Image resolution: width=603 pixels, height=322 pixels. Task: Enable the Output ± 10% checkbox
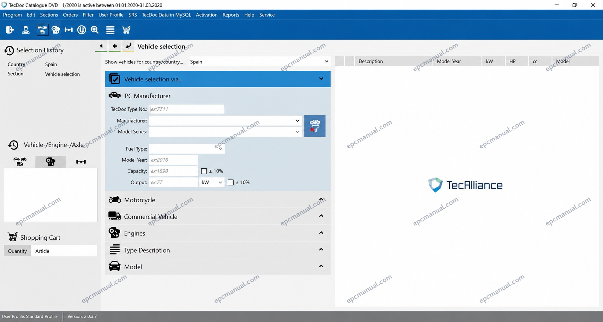231,183
